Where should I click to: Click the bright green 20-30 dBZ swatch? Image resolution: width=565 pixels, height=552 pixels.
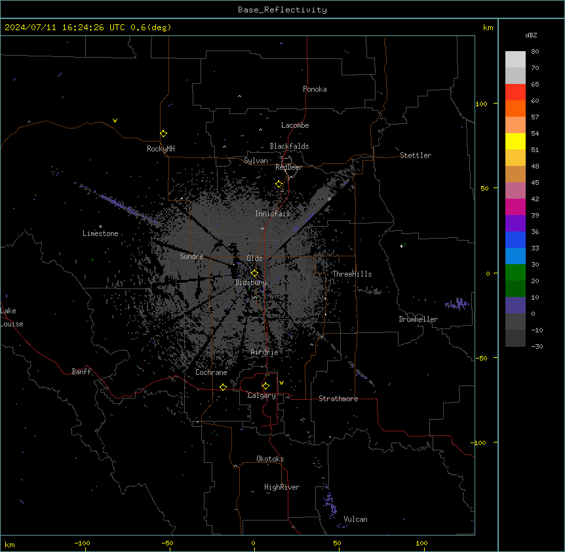515,273
